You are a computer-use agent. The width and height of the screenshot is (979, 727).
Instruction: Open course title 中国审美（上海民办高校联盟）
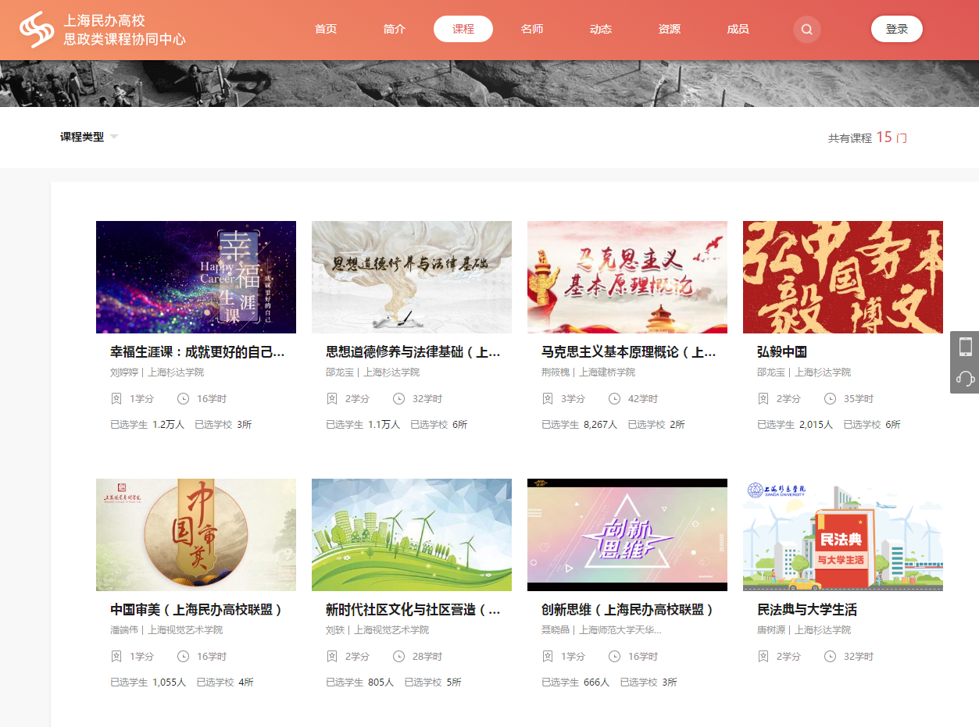pyautogui.click(x=196, y=610)
